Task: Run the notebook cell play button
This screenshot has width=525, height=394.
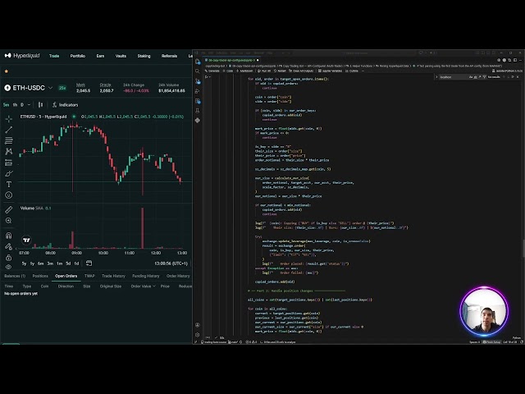Action: point(207,77)
